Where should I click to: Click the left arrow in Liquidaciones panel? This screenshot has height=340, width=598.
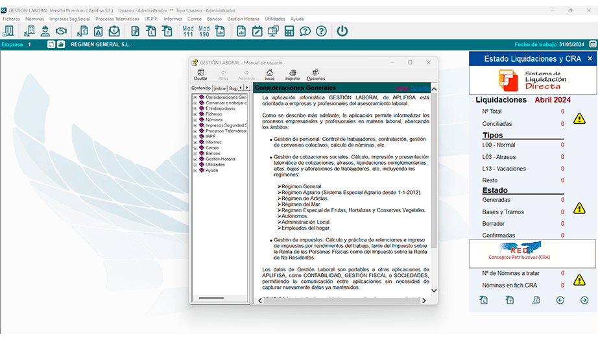coord(560,300)
